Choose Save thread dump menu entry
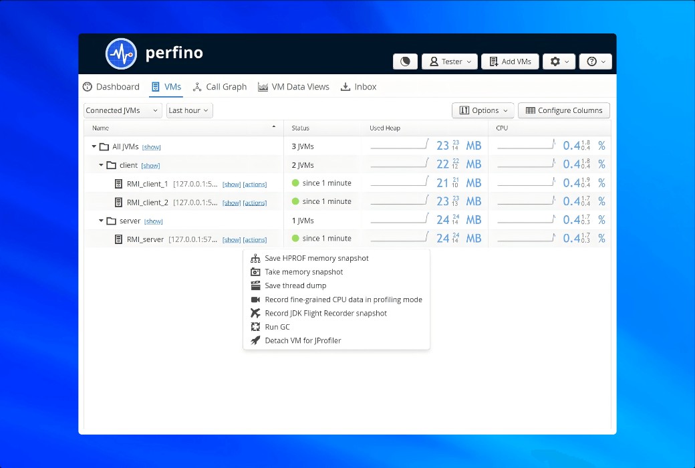 (336, 285)
